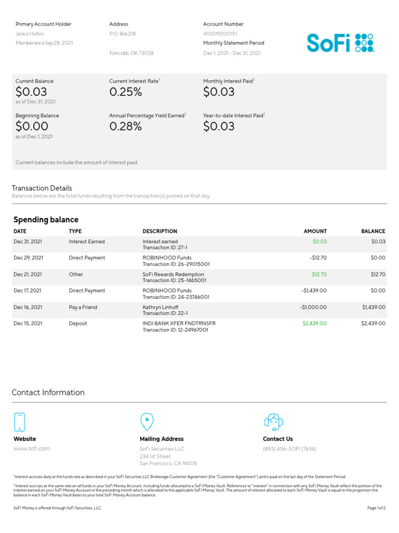Click Member since Sep 28, 2021 text
Viewport: 399px width, 533px height.
[x=45, y=43]
